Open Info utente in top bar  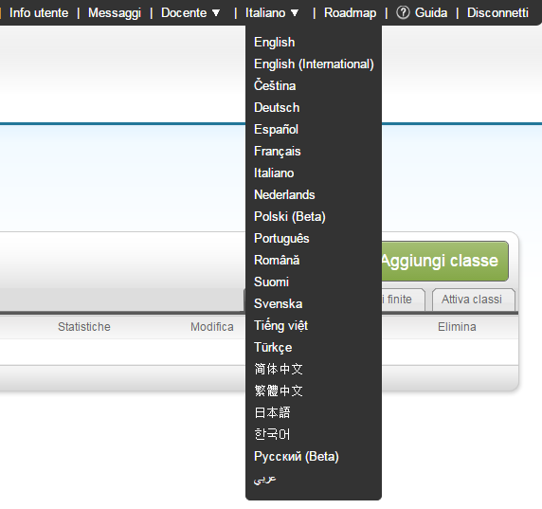(x=39, y=13)
